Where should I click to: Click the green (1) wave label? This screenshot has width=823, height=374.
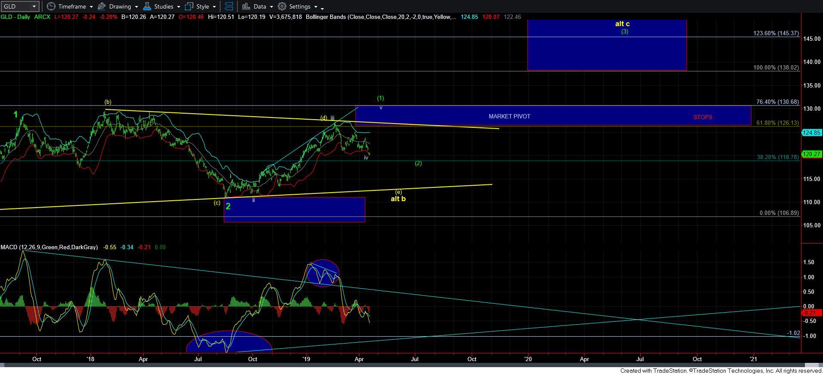[381, 98]
